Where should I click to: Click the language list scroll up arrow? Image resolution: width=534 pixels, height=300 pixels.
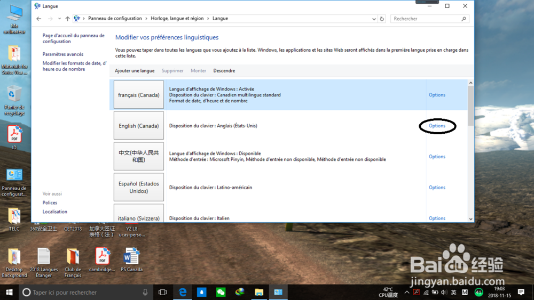470,83
